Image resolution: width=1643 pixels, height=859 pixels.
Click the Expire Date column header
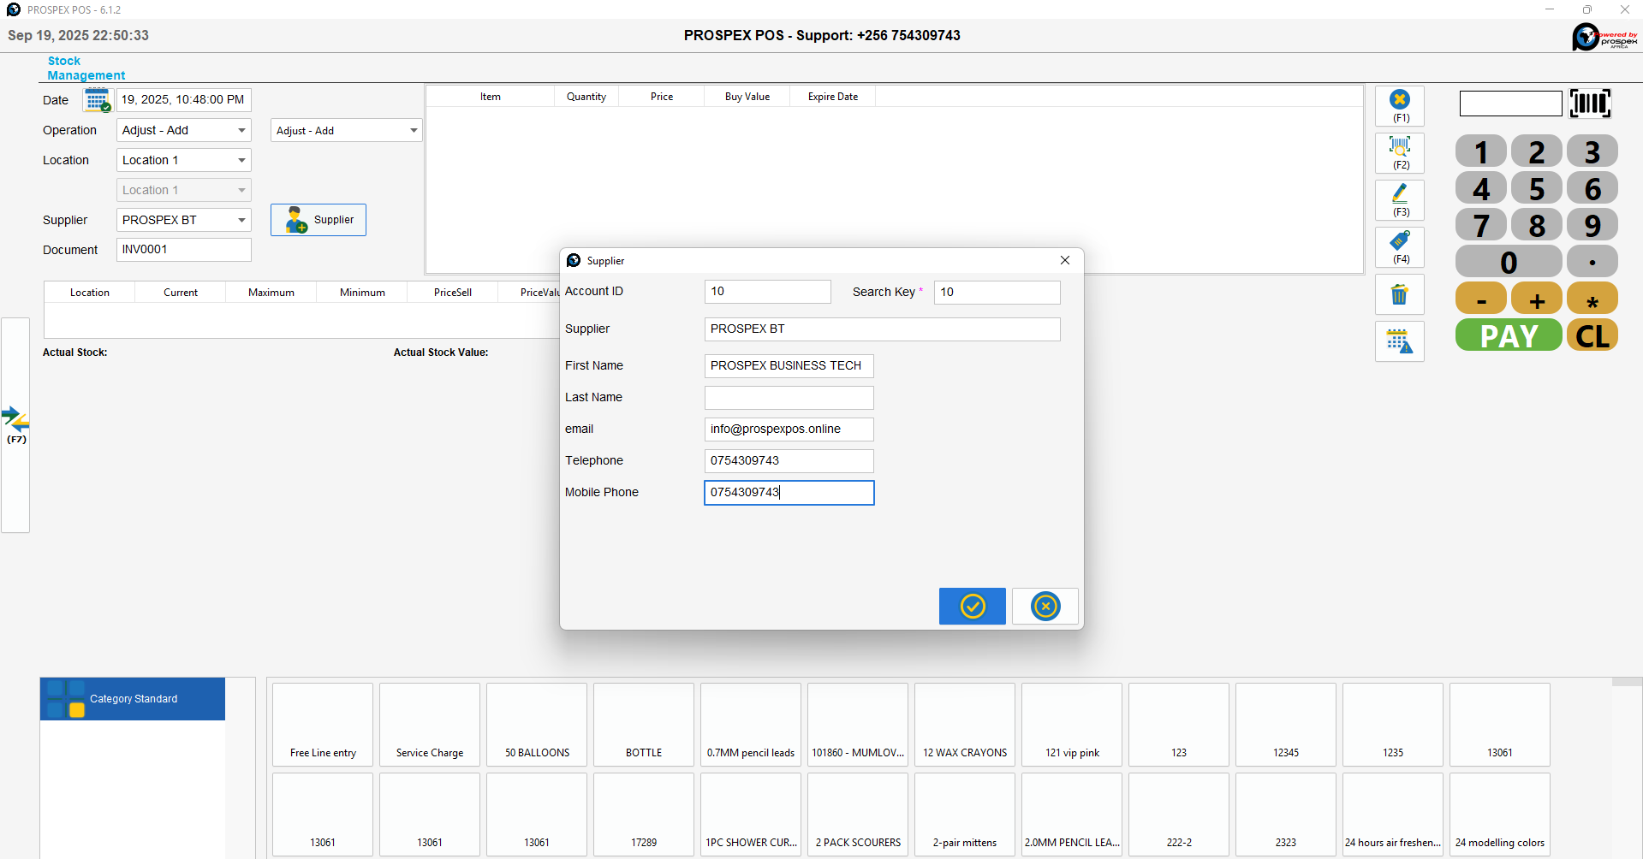(x=833, y=97)
